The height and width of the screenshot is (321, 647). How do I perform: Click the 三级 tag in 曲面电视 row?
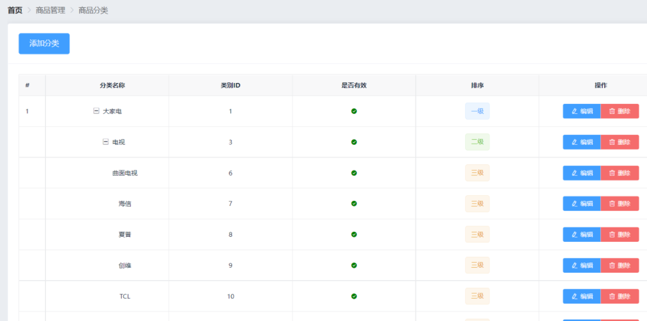pos(478,173)
